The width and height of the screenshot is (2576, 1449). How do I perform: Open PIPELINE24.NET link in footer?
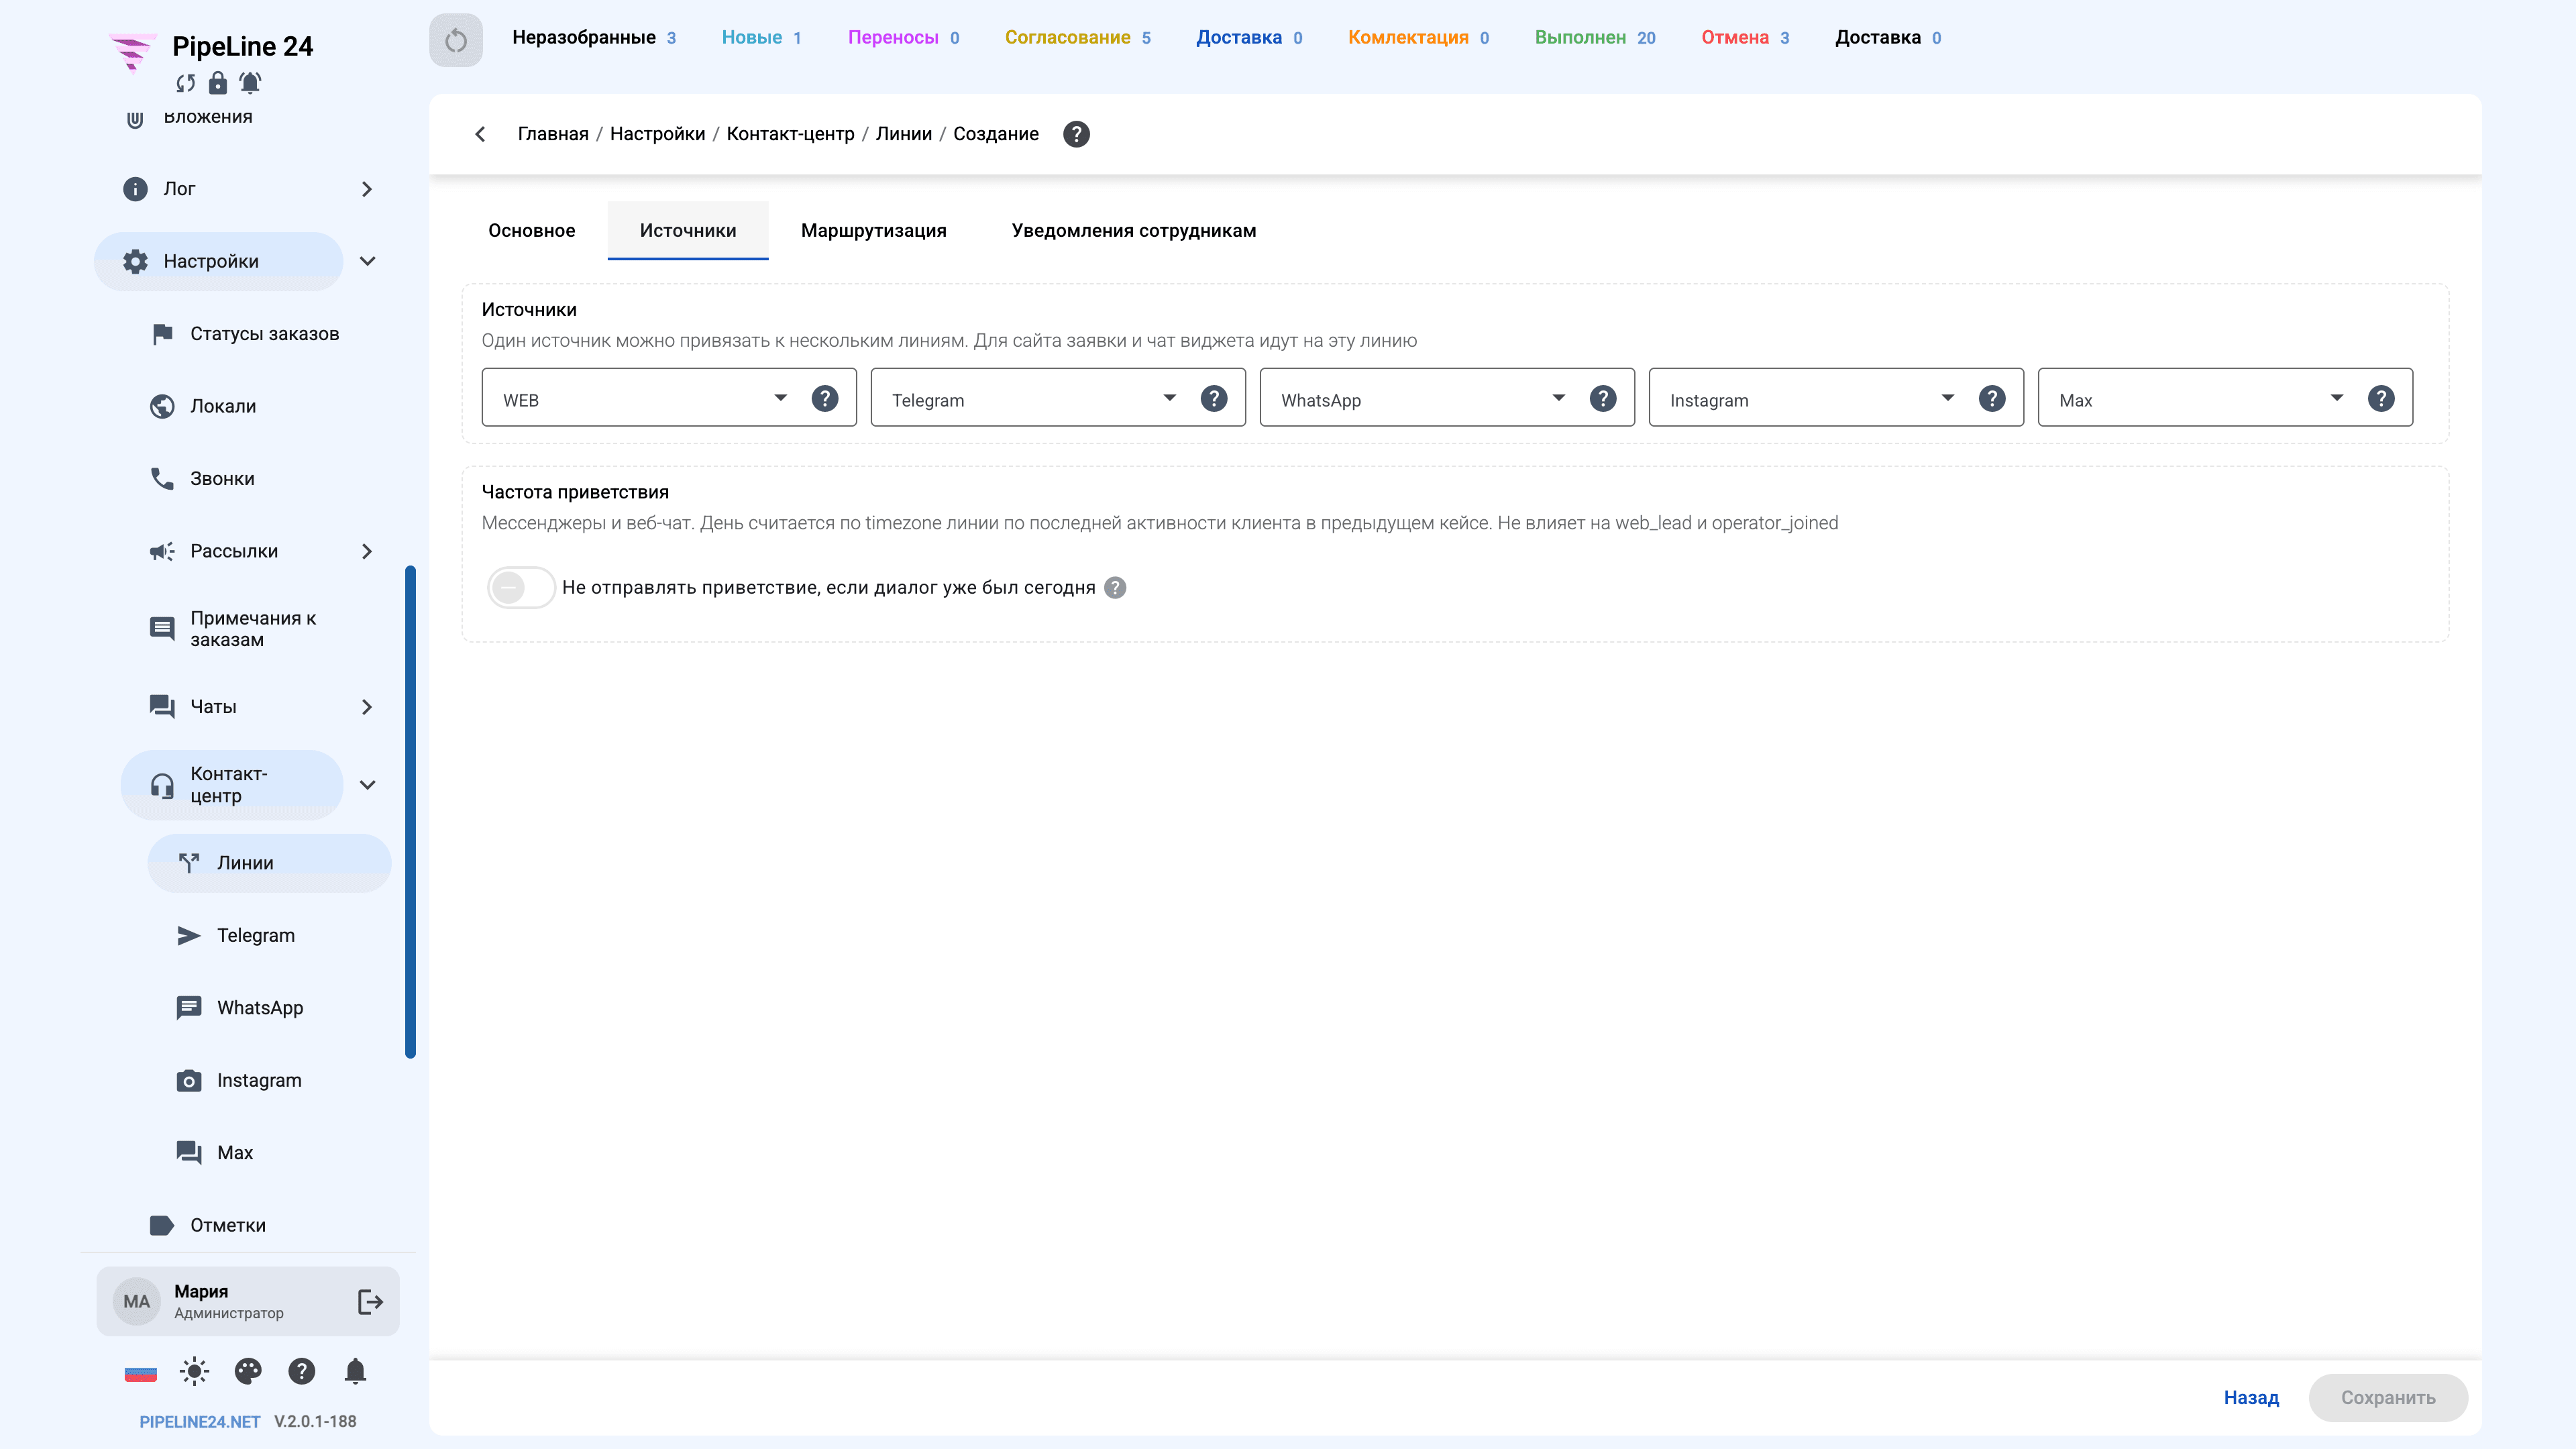(x=200, y=1421)
